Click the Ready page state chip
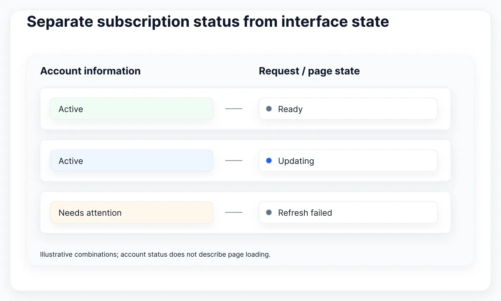Image resolution: width=501 pixels, height=301 pixels. [348, 109]
